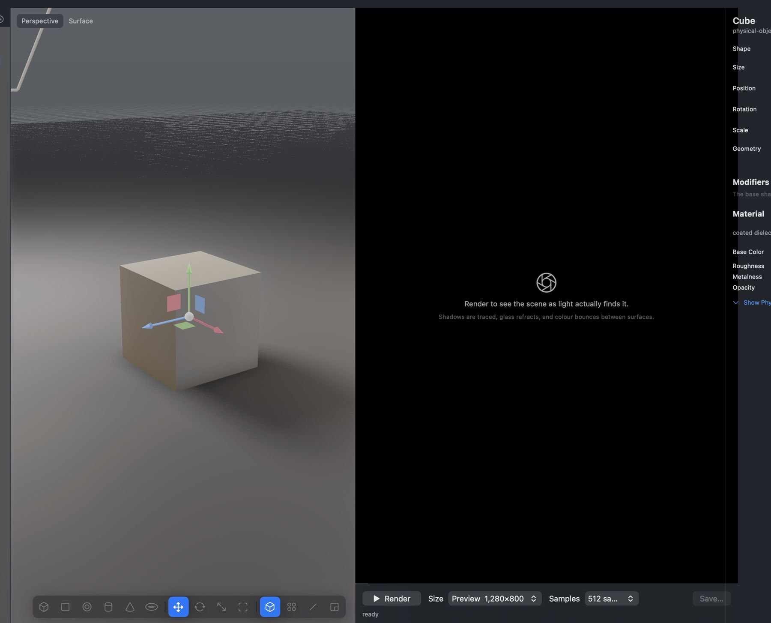Click the Material section heading
This screenshot has height=623, width=771.
(748, 214)
